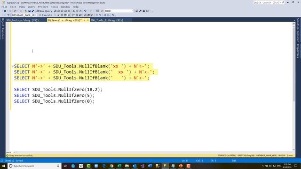This screenshot has height=169, width=301.
Task: Open the Toolbox icon in the toolbar
Action: (x=144, y=11)
